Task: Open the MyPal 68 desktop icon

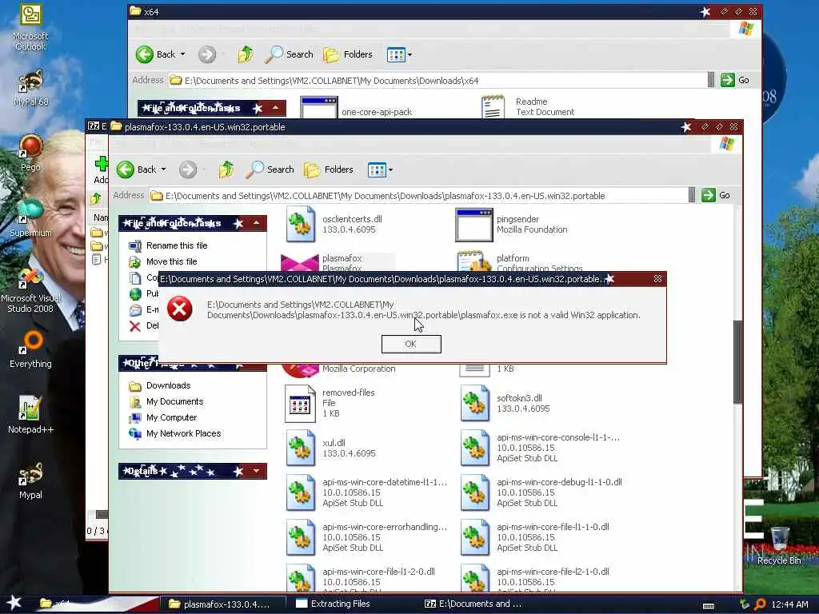Action: pos(30,87)
